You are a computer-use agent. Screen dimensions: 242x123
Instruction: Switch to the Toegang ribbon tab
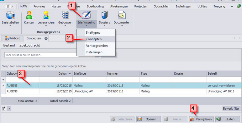pyautogui.click(x=219, y=6)
